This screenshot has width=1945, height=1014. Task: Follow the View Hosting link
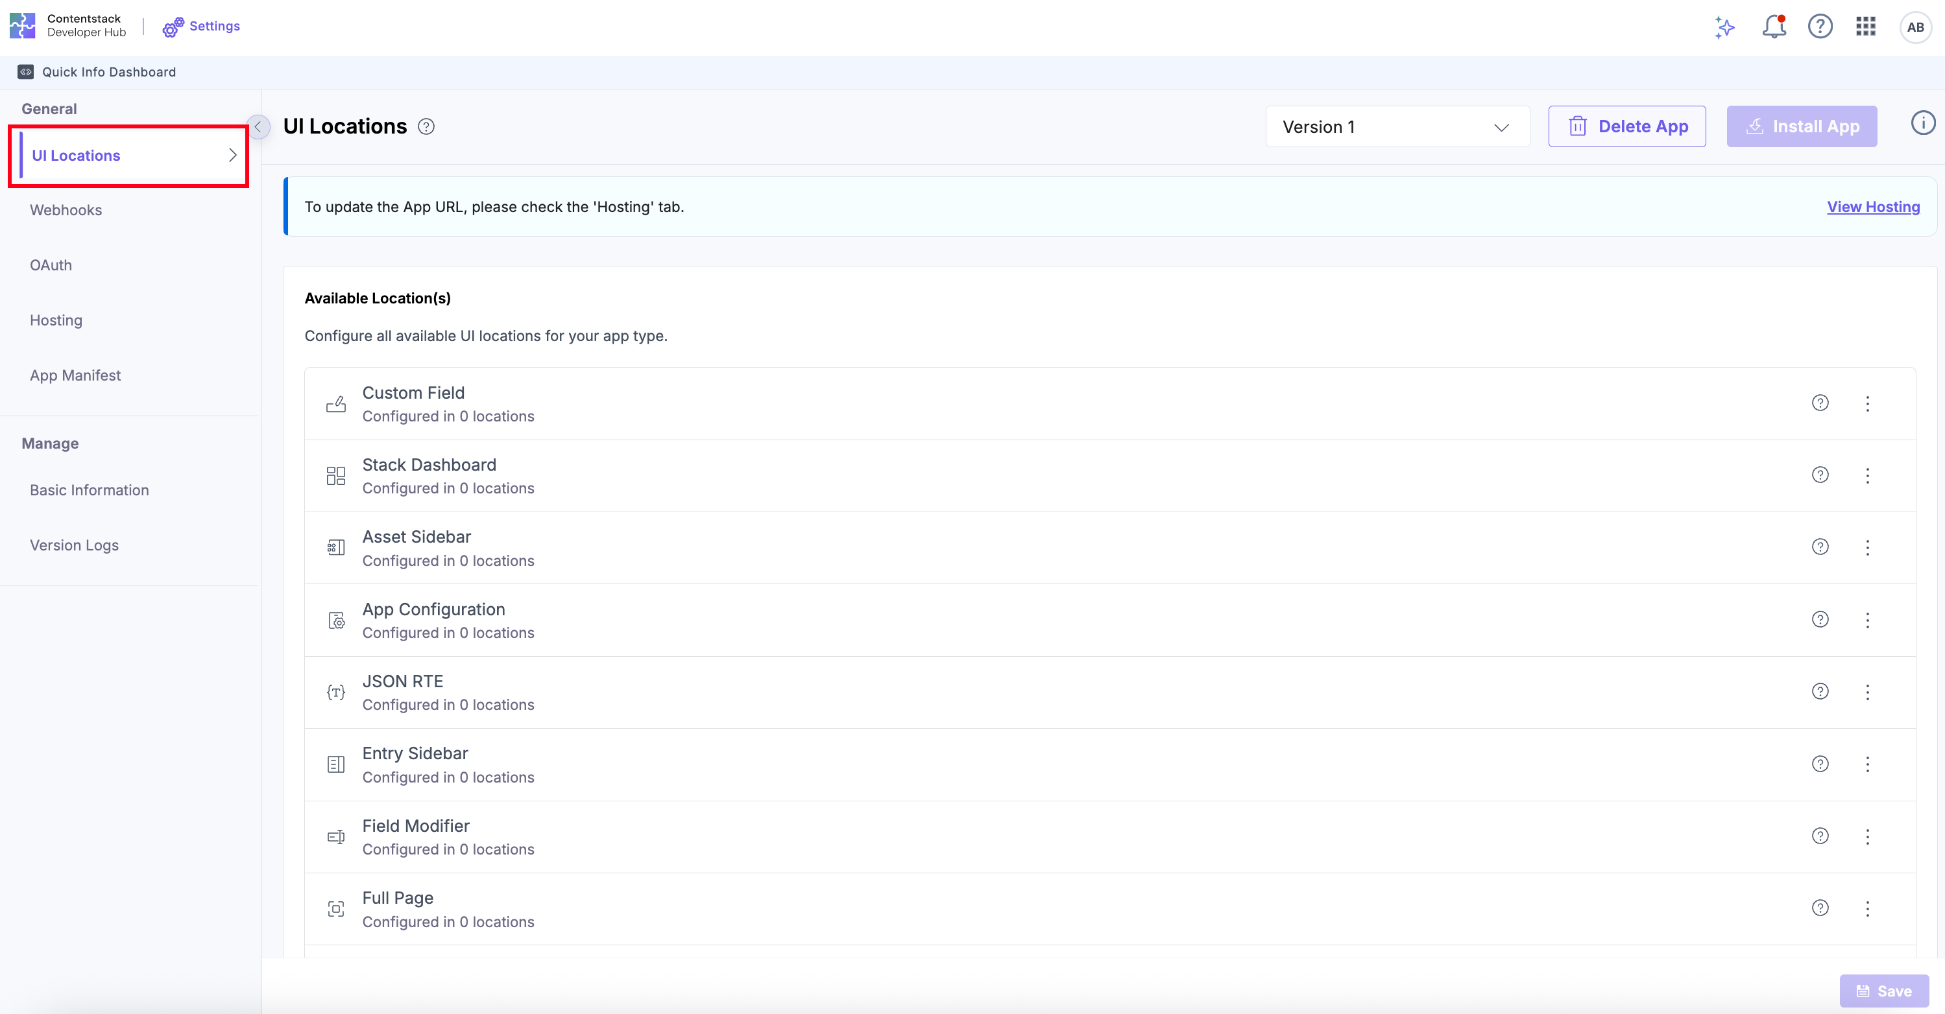(x=1872, y=207)
